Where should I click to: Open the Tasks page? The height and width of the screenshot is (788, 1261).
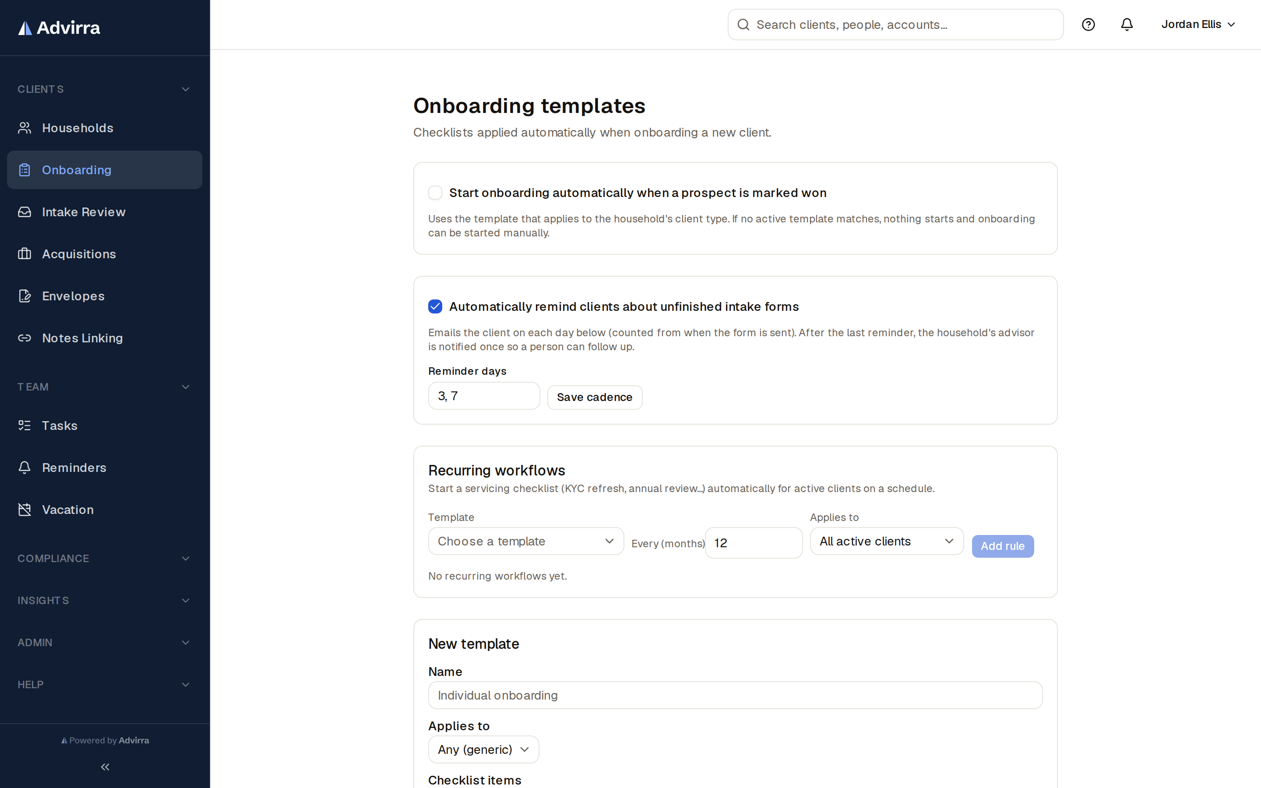105,426
